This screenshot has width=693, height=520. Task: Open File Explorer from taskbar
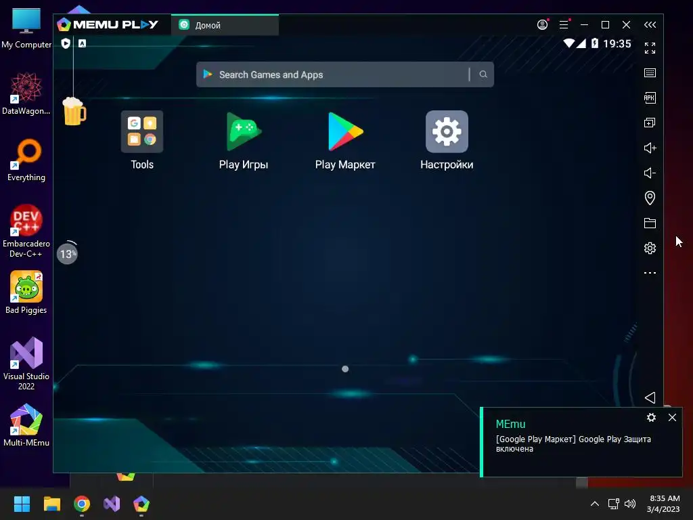[51, 504]
